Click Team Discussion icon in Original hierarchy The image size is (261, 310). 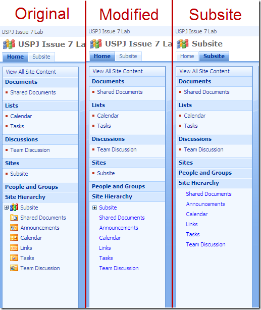click(x=14, y=268)
